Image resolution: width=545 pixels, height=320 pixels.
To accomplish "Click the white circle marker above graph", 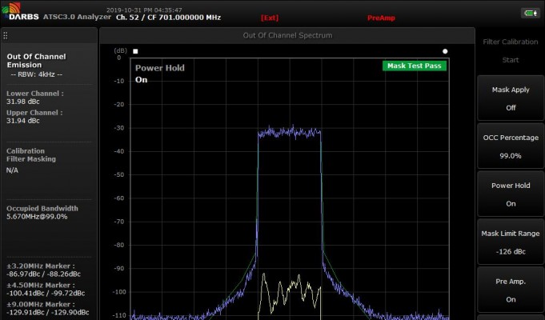I will (x=445, y=51).
